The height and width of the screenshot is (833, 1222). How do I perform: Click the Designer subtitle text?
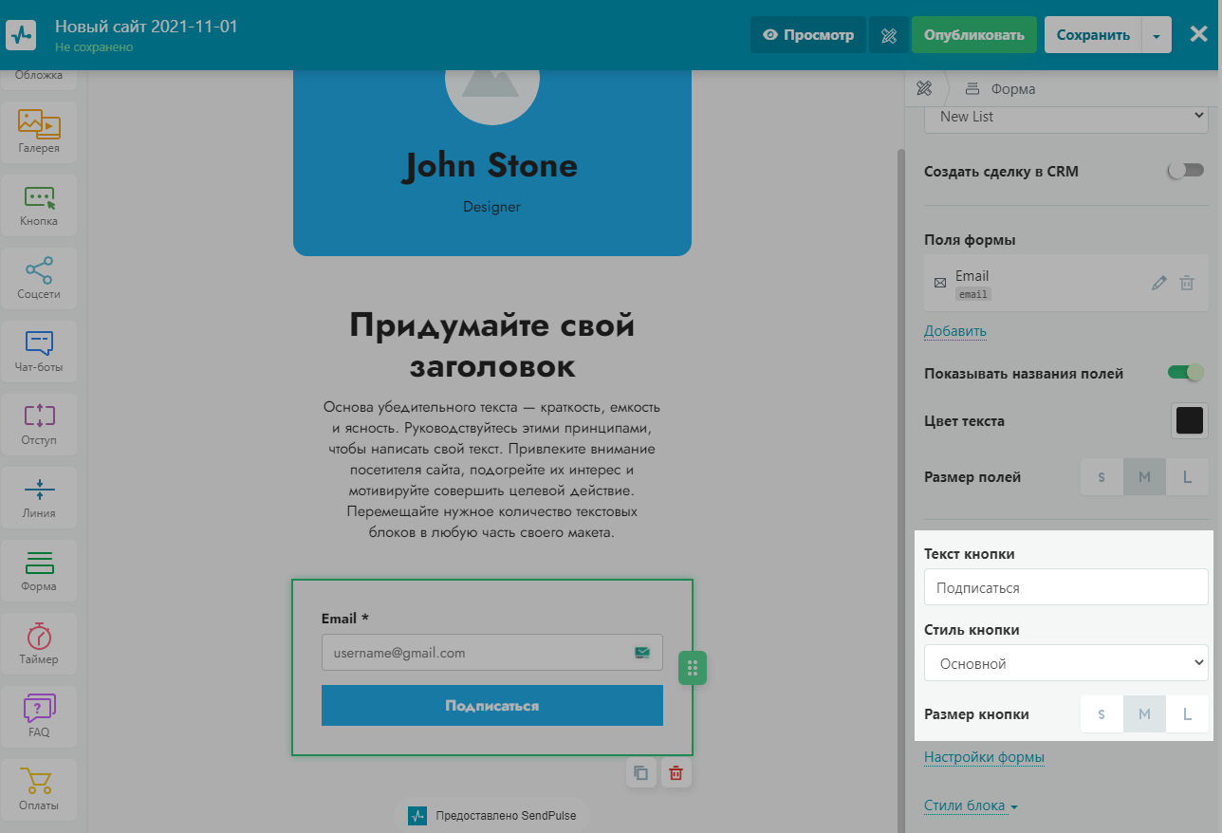pos(492,207)
